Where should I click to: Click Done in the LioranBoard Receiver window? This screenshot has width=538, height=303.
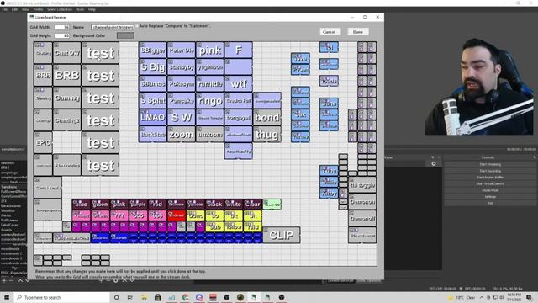358,32
